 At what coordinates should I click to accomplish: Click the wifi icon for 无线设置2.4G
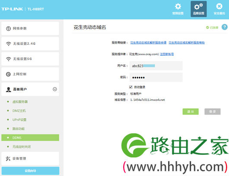point(9,44)
